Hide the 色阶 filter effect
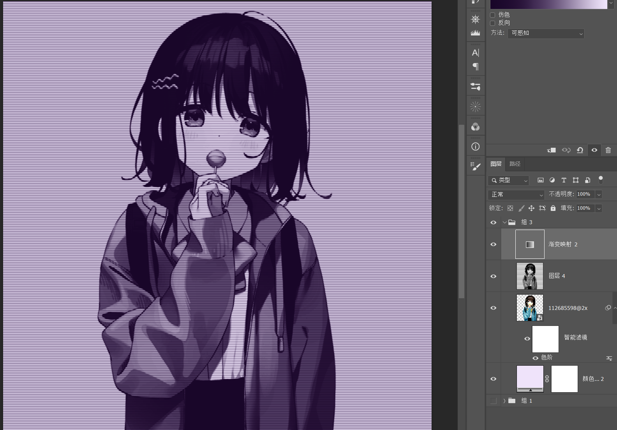 [536, 358]
